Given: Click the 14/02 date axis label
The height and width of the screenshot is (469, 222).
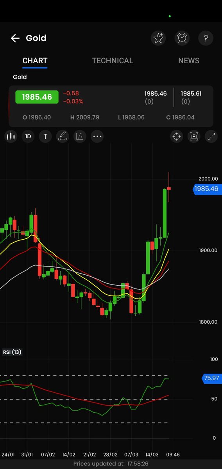Looking at the screenshot, I should click(68, 455).
